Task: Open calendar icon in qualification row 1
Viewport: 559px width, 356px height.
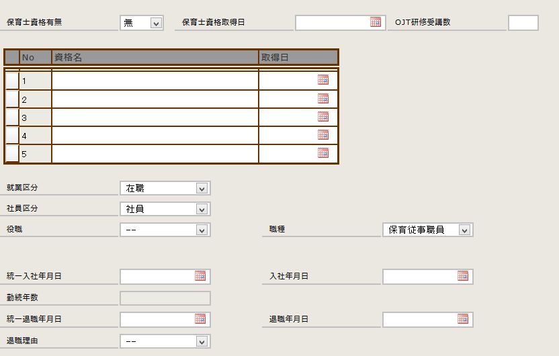Action: point(323,80)
